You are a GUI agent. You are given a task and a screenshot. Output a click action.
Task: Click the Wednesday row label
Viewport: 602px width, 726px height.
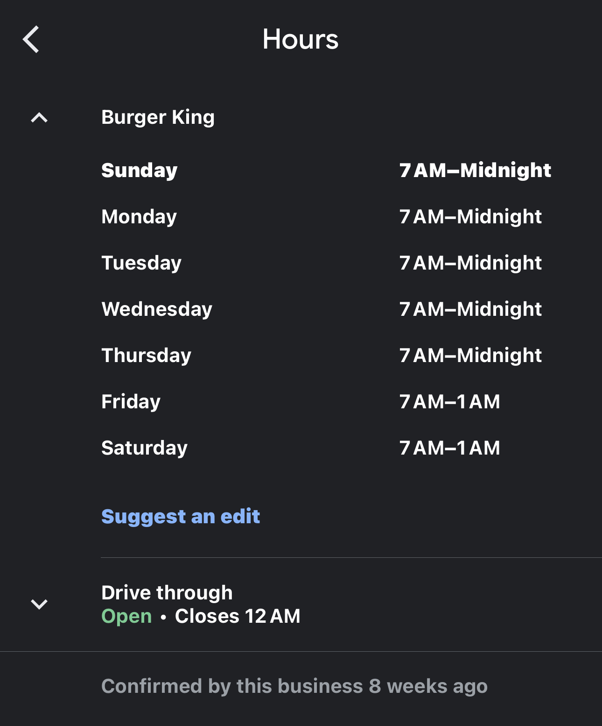[x=157, y=309]
